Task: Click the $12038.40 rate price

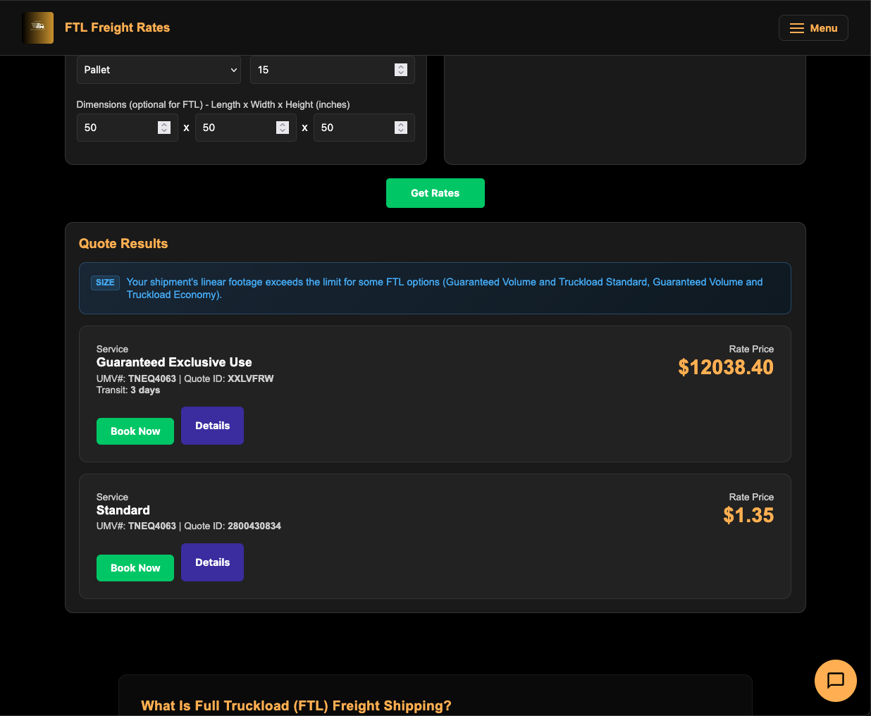Action: coord(725,367)
